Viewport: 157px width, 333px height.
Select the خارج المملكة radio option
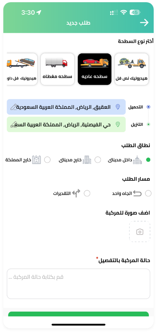[x=47, y=160]
